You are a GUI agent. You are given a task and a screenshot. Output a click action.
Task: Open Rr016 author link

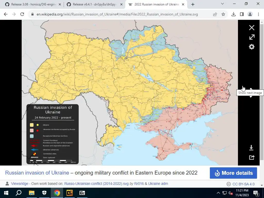[x=139, y=184]
